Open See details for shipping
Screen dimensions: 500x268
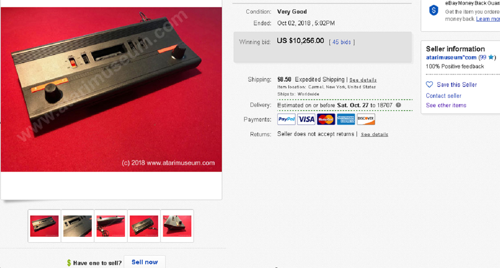363,80
